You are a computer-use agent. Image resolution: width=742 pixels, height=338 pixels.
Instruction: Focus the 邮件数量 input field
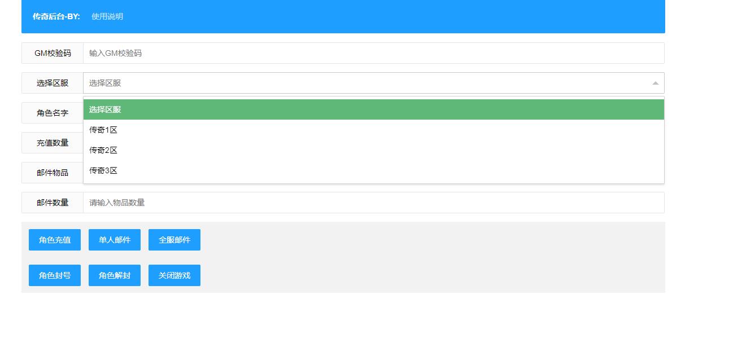coord(374,203)
